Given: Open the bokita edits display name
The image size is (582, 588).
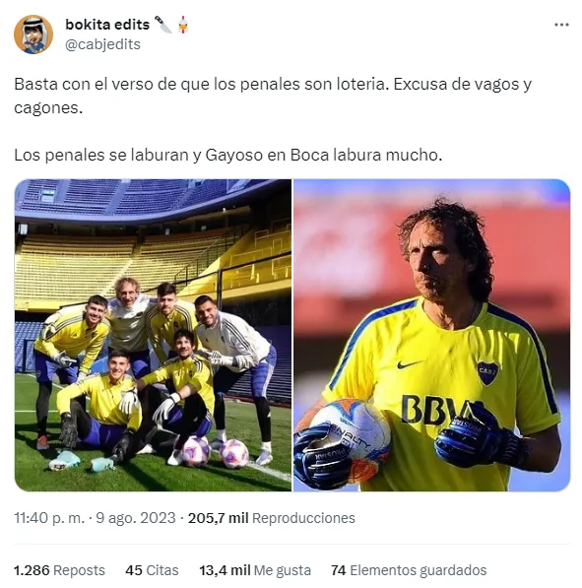Looking at the screenshot, I should coord(107,25).
